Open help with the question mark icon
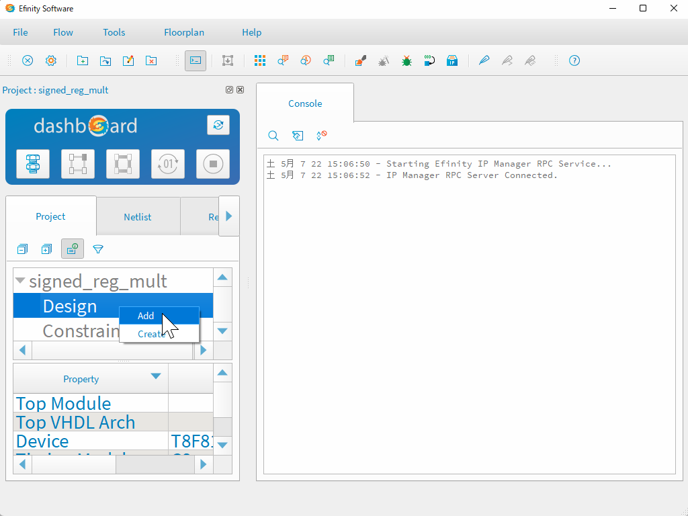The width and height of the screenshot is (688, 516). coord(574,60)
